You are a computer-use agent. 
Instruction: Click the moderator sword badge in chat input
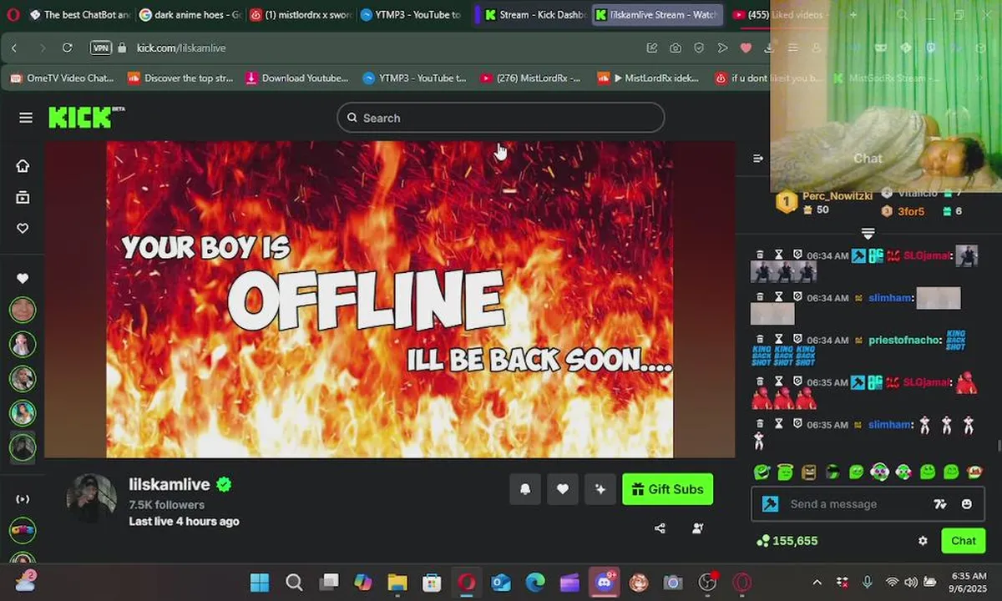click(x=771, y=504)
